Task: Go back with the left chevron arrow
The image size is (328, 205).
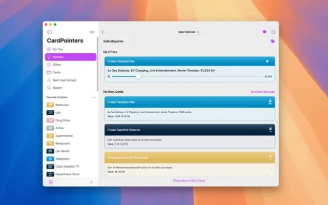Action: point(102,32)
